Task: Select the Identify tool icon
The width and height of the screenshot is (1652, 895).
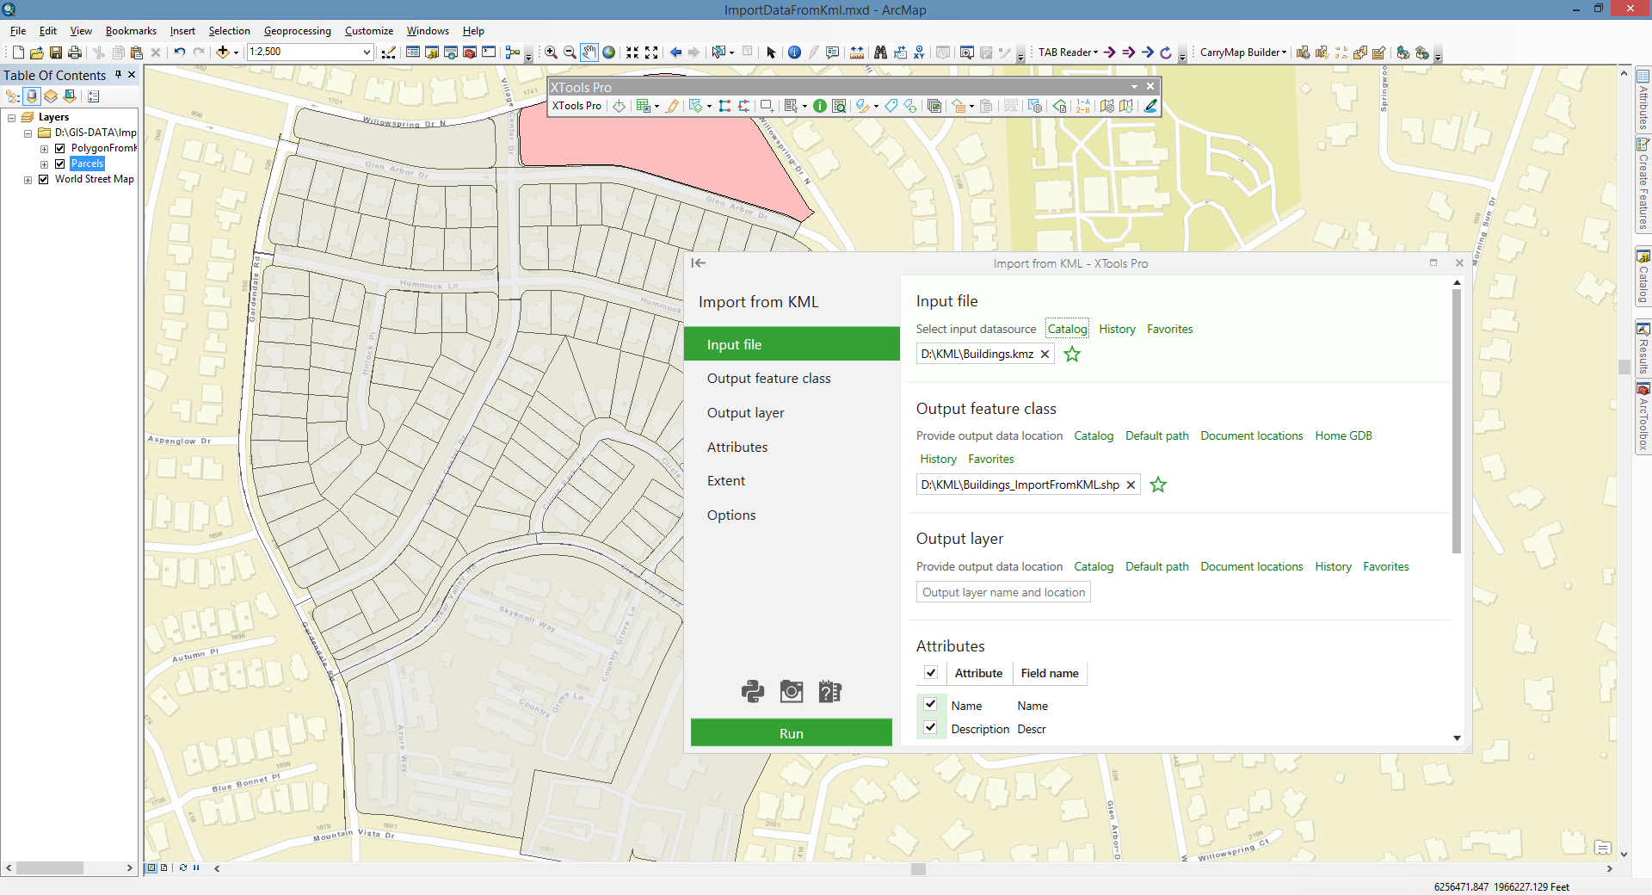Action: (794, 52)
